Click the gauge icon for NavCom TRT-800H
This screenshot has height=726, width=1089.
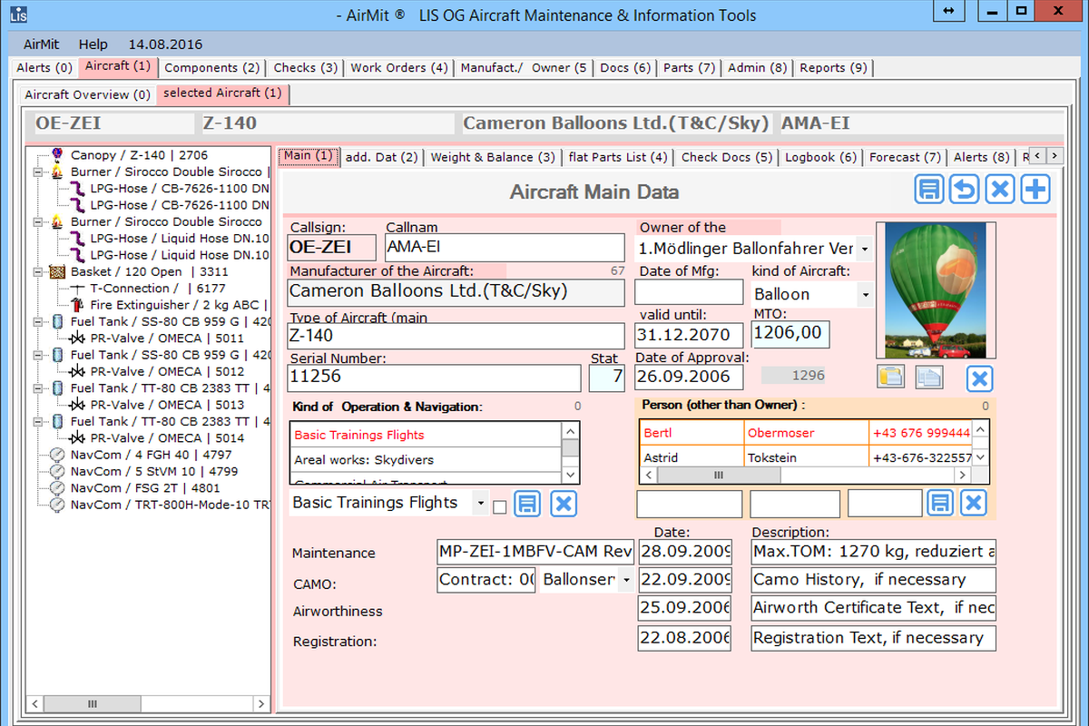pos(58,505)
